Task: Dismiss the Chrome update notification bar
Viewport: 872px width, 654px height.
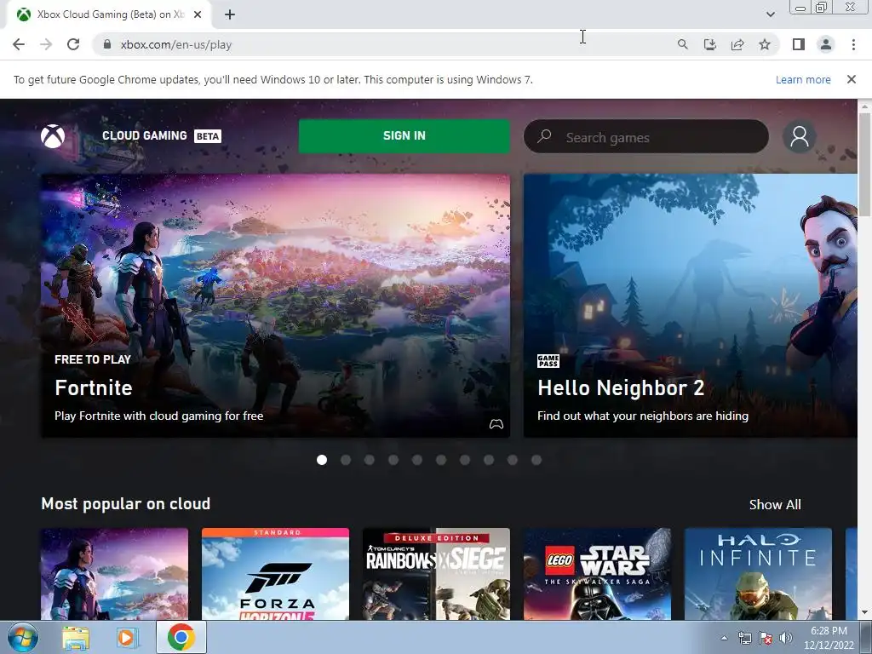Action: 851,79
